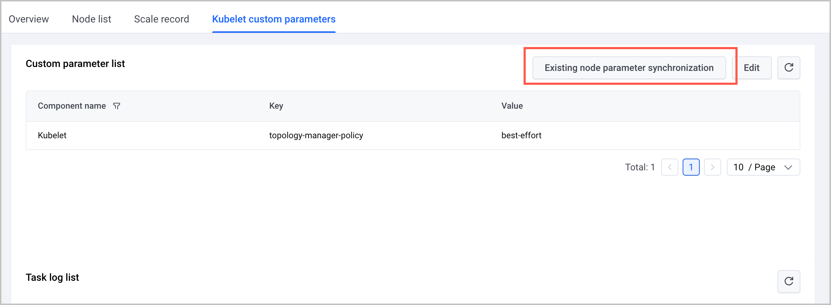Switch to the Overview tab
Viewport: 831px width, 305px height.
tap(29, 19)
